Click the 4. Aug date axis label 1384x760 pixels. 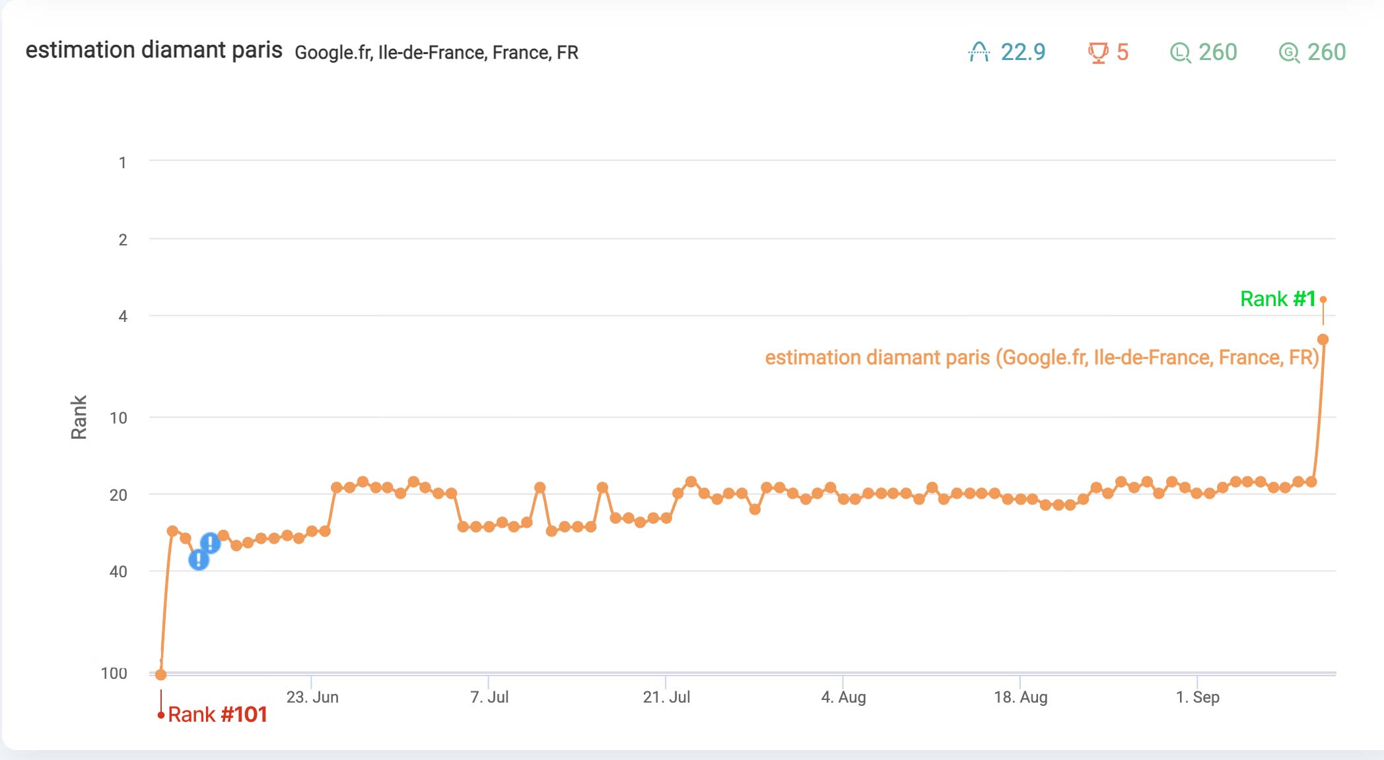point(843,697)
